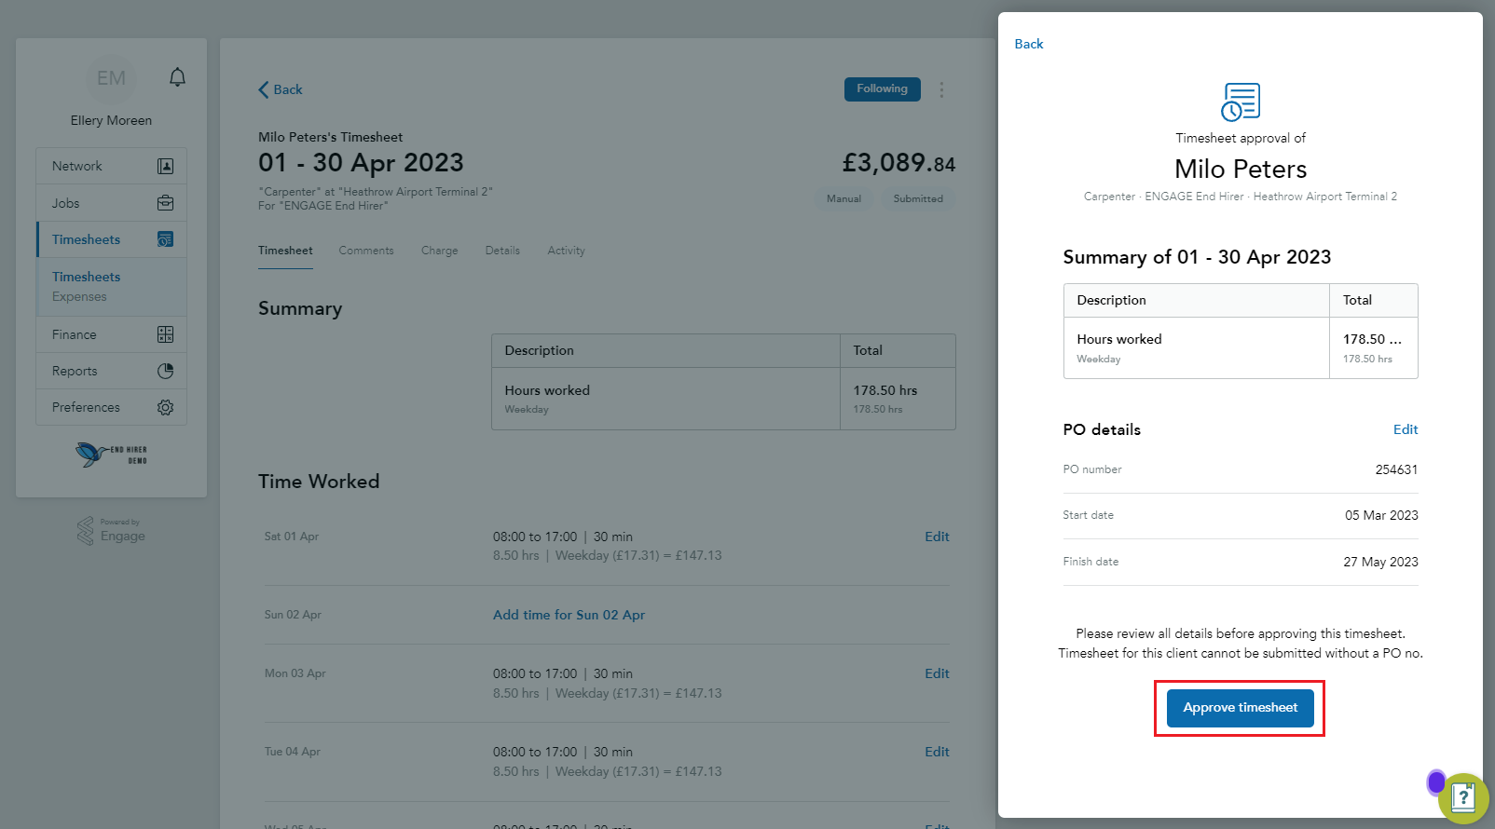This screenshot has height=829, width=1495.
Task: Click the Approve timesheet button
Action: click(x=1240, y=708)
